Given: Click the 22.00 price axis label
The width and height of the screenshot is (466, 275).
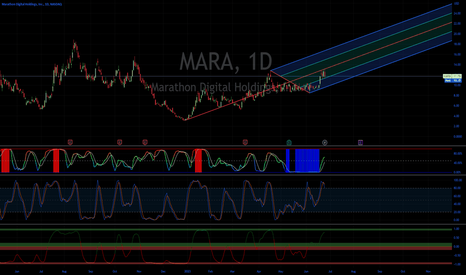Looking at the screenshot, I should pos(457,23).
